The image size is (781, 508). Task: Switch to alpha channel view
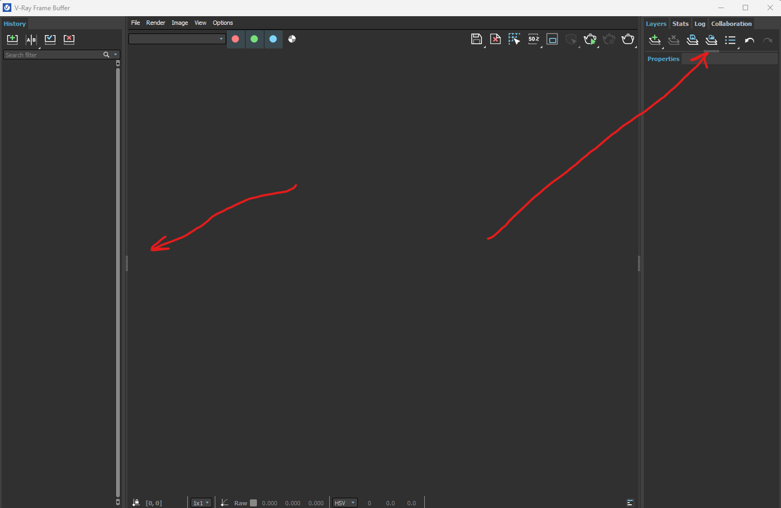coord(292,39)
